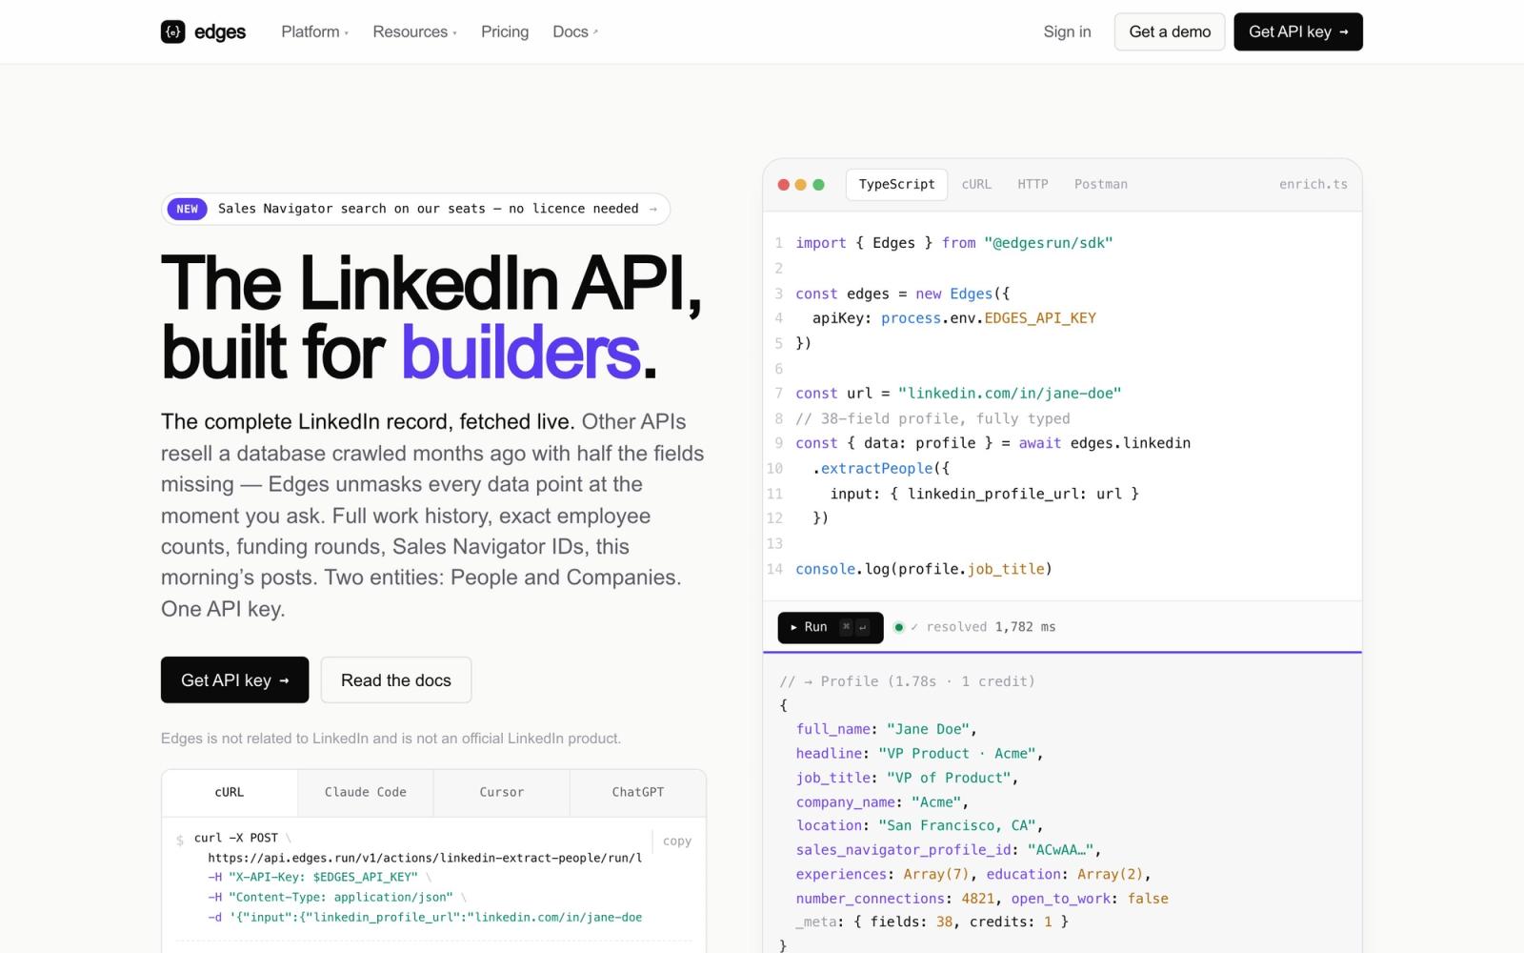The width and height of the screenshot is (1524, 953).
Task: Click the Profile (1.78s · 1 credit) comment
Action: pyautogui.click(x=907, y=681)
